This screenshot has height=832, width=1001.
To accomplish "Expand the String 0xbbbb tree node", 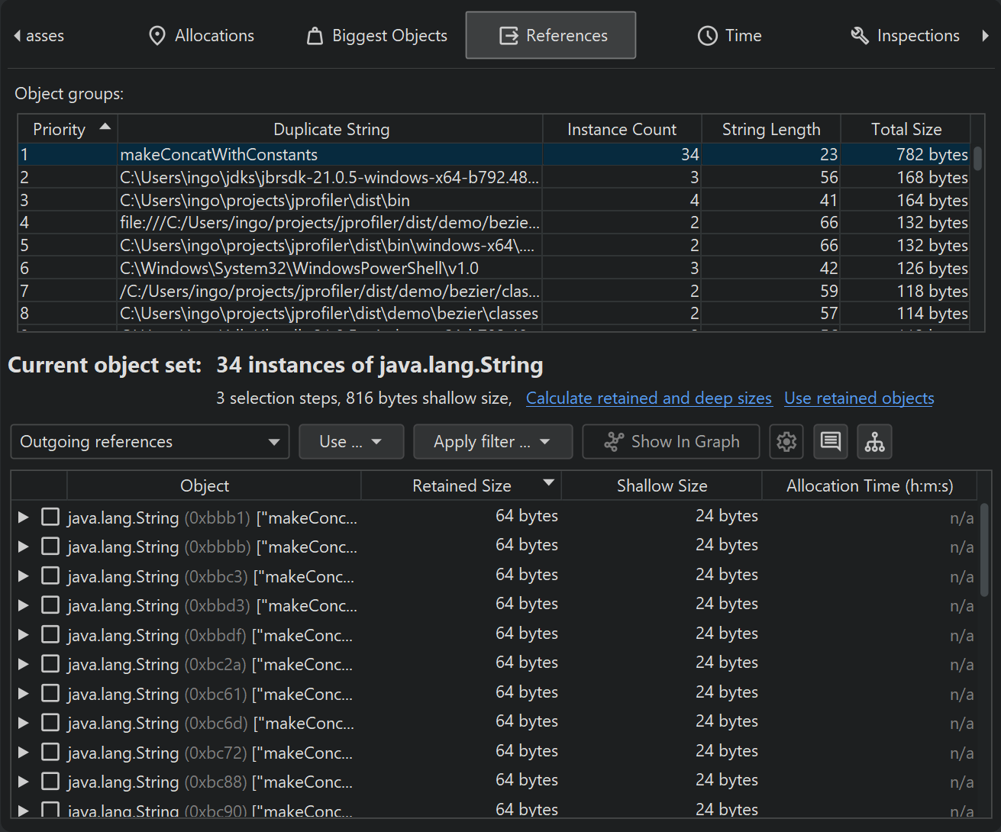I will 24,547.
